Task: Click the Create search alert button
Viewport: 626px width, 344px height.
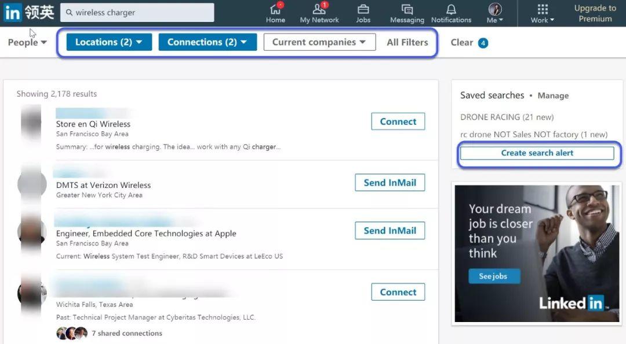Action: point(537,153)
